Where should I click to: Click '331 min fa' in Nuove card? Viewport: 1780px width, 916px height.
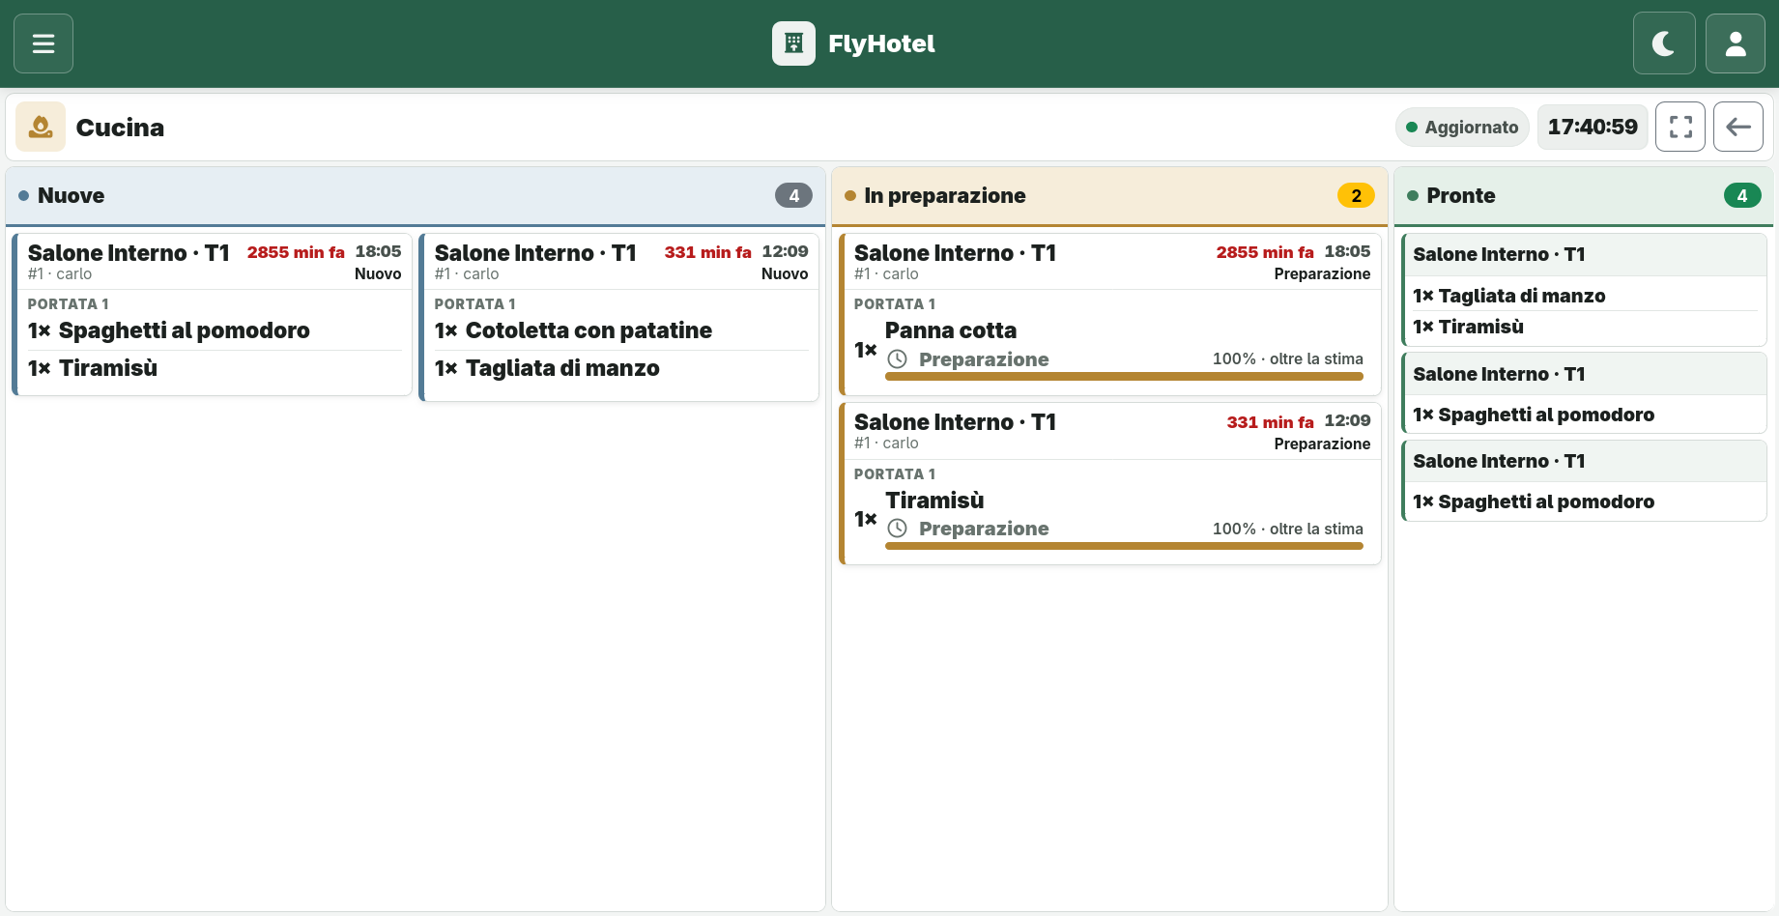707,252
